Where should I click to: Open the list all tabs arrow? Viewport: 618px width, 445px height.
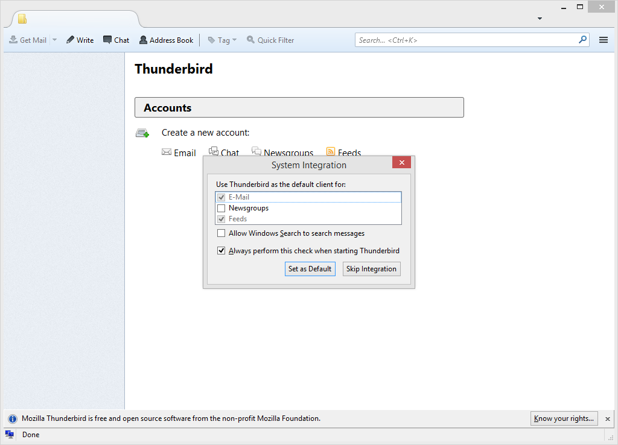pyautogui.click(x=540, y=19)
